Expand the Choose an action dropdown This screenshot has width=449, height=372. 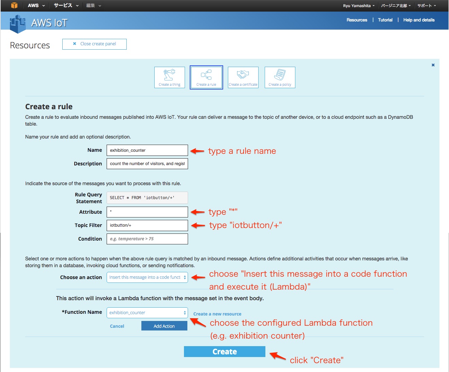[x=147, y=277]
